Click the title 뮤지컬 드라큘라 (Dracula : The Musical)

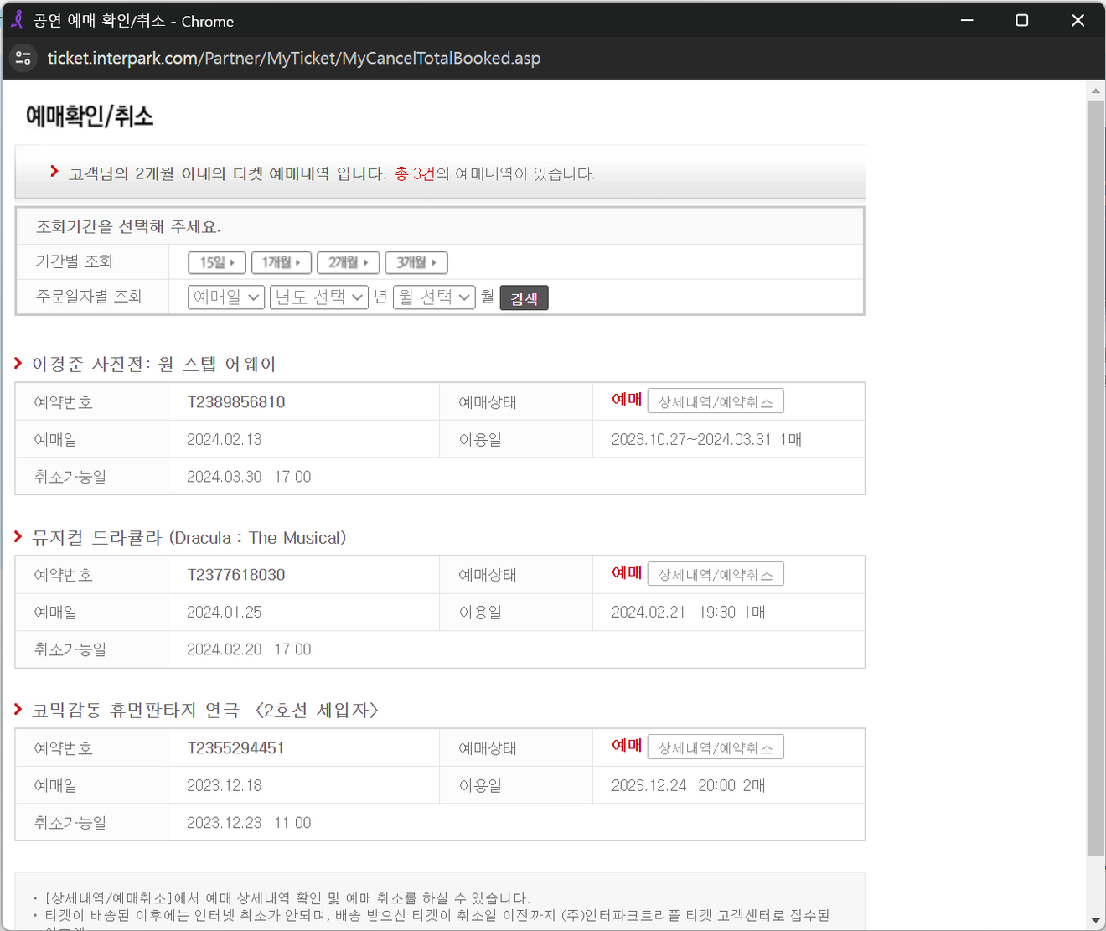pos(189,537)
